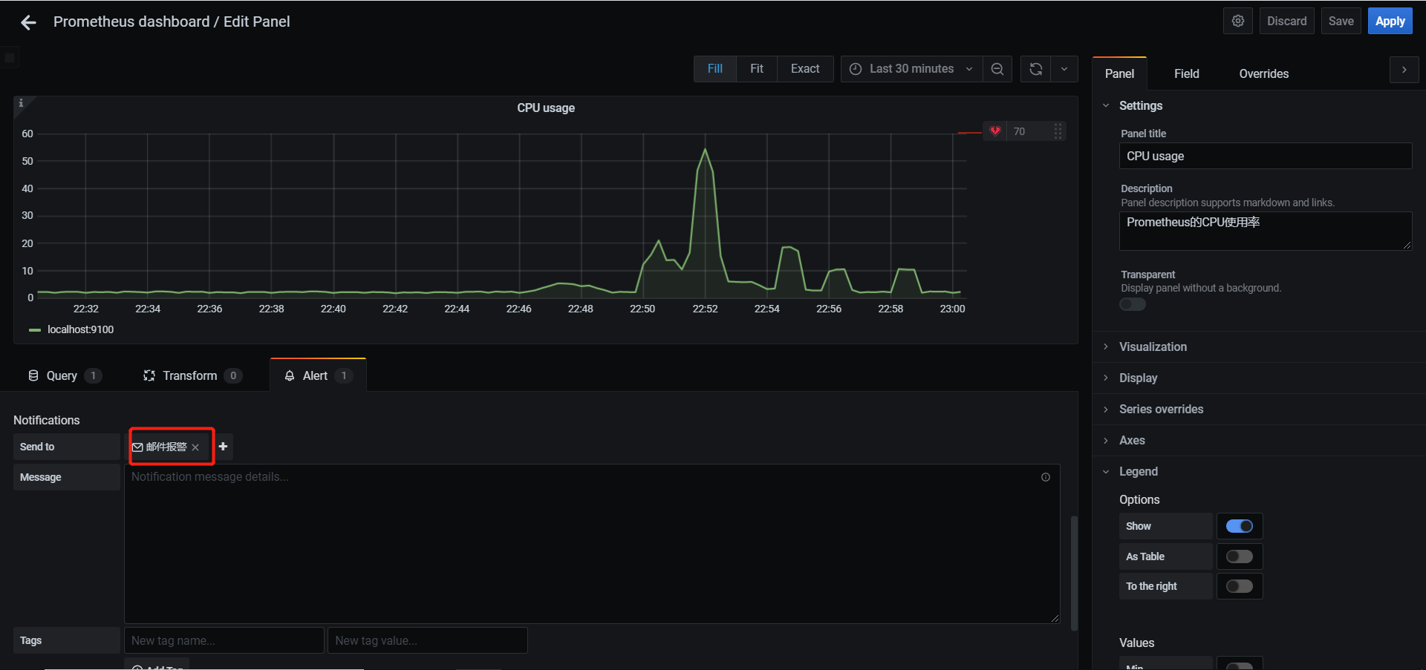Viewport: 1426px width, 670px height.
Task: Add a notification channel with plus icon
Action: click(223, 447)
